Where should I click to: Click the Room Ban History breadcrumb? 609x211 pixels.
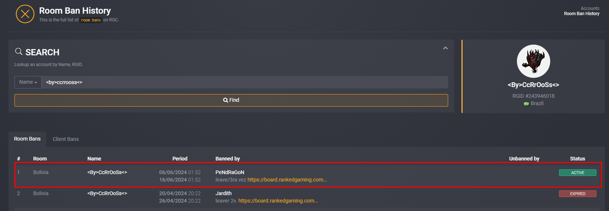coord(582,14)
